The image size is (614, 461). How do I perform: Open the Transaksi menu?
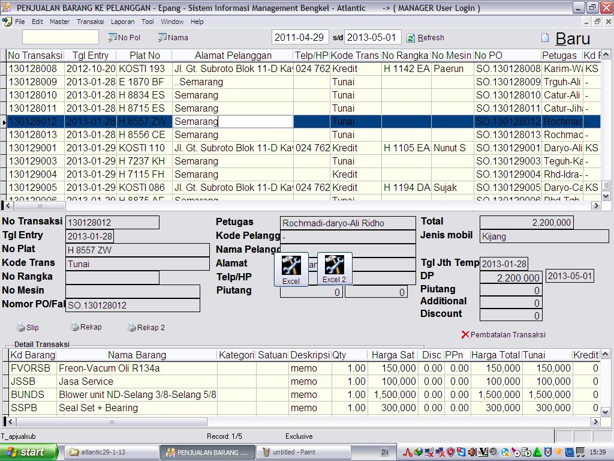(90, 22)
